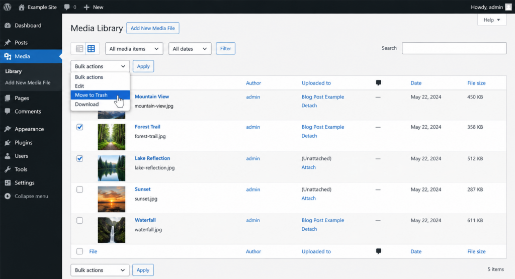Focus the Search media input field
Image resolution: width=515 pixels, height=279 pixels.
[x=454, y=48]
